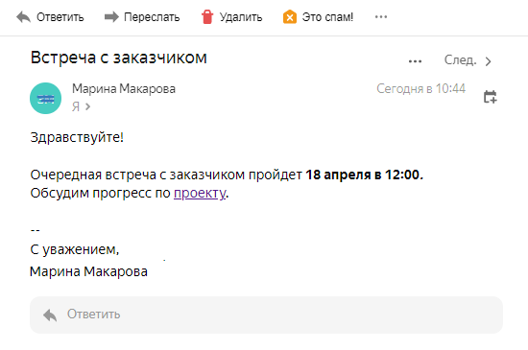
Task: Go to next message via След.
Action: click(x=460, y=59)
